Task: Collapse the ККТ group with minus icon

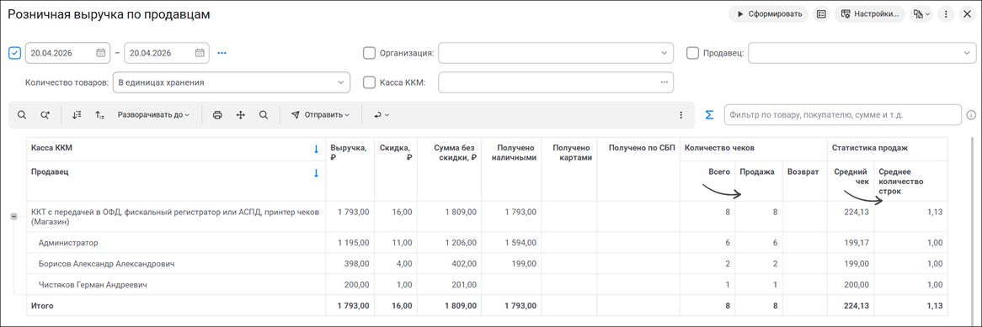Action: [13, 216]
